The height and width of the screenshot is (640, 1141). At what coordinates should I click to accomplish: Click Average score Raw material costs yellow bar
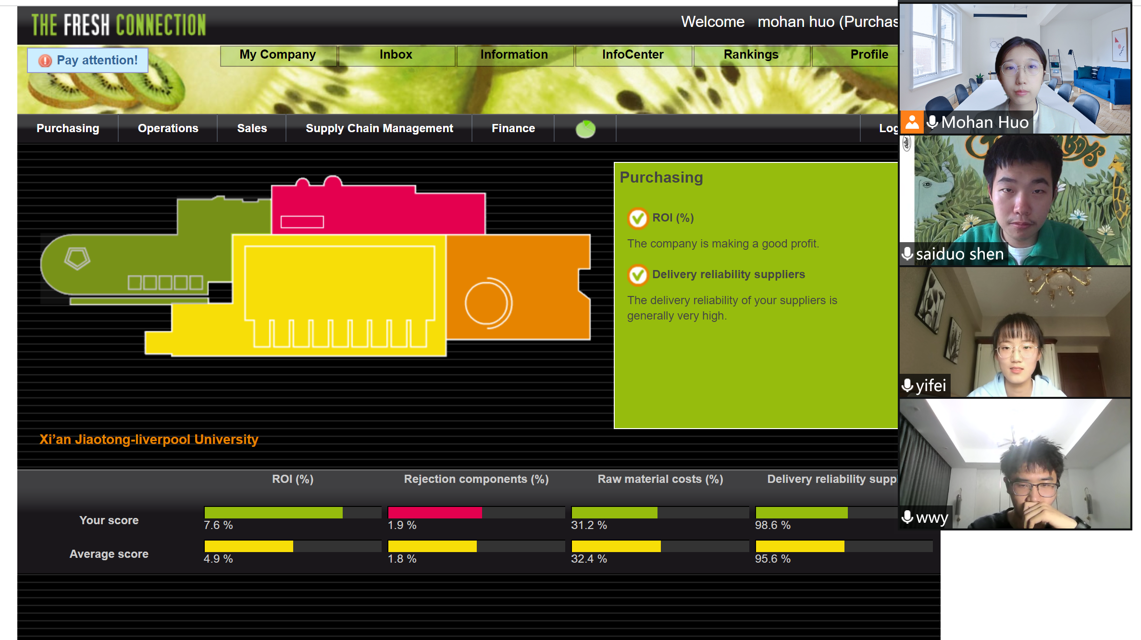pyautogui.click(x=616, y=546)
